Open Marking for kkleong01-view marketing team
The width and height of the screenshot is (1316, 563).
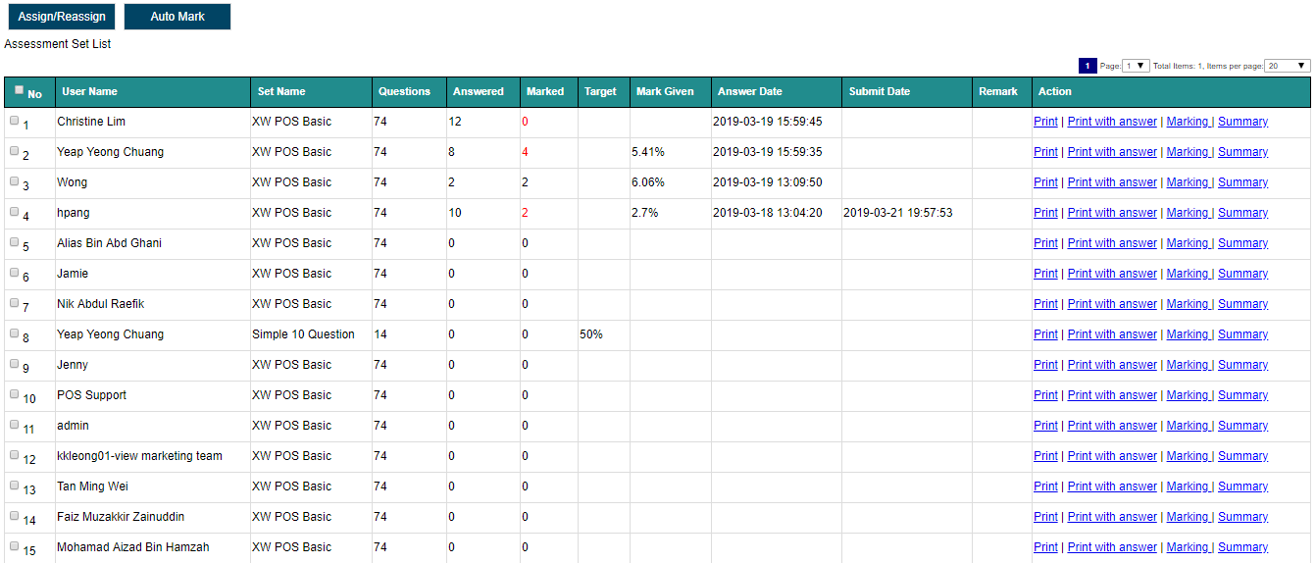tap(1188, 456)
